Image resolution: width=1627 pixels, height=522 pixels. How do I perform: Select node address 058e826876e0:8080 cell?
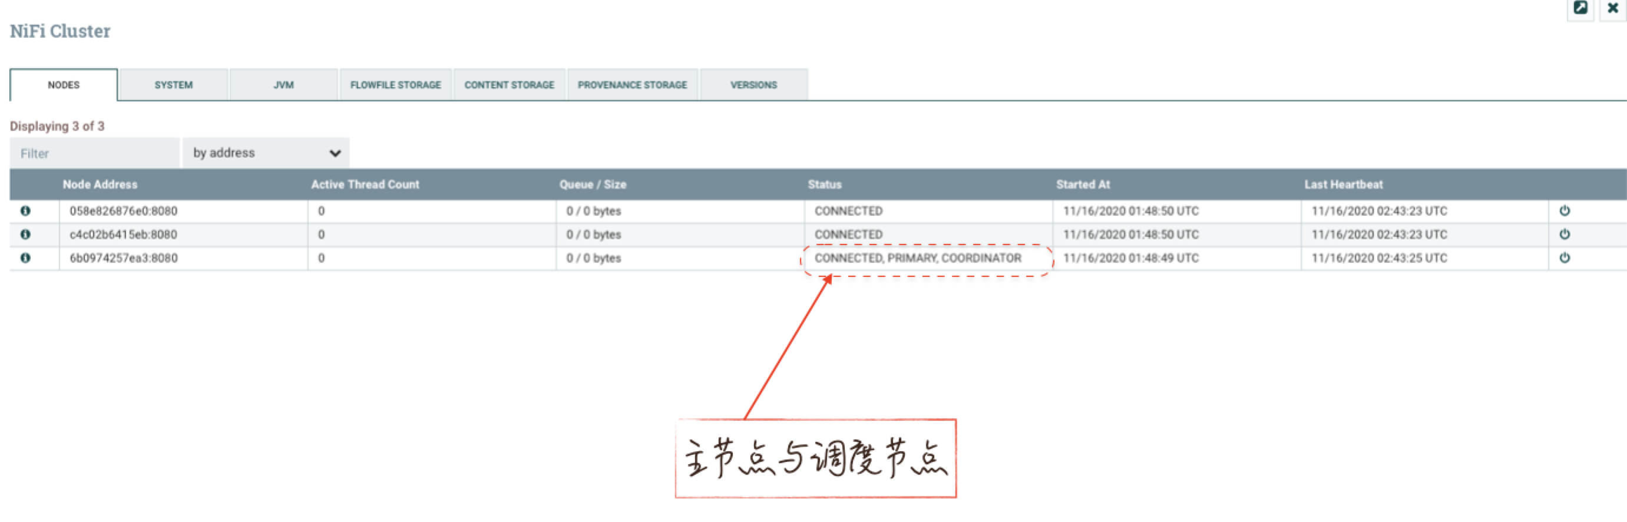[183, 211]
